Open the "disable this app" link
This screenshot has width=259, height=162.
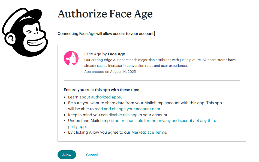tap(123, 115)
